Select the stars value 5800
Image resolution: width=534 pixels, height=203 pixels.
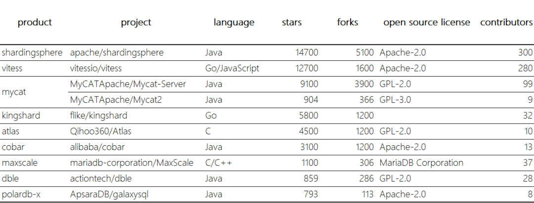point(309,116)
